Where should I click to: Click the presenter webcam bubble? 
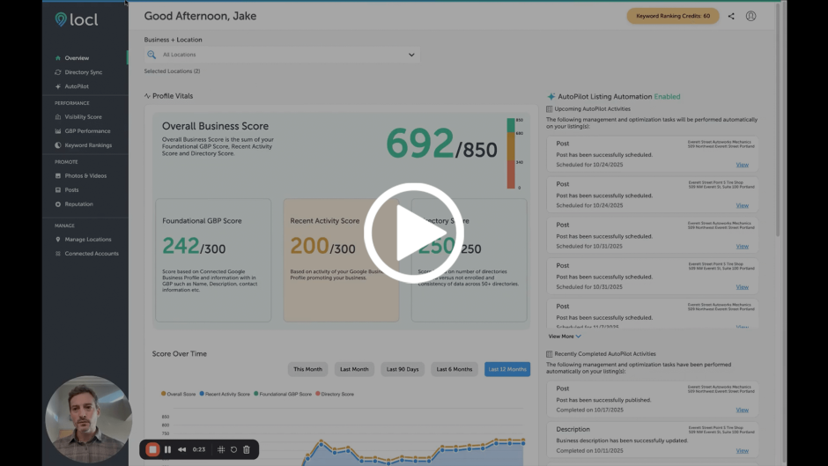pos(87,418)
